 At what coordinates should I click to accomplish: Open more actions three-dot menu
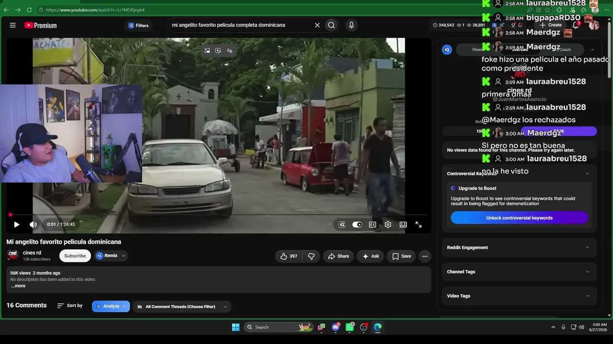[x=425, y=256]
